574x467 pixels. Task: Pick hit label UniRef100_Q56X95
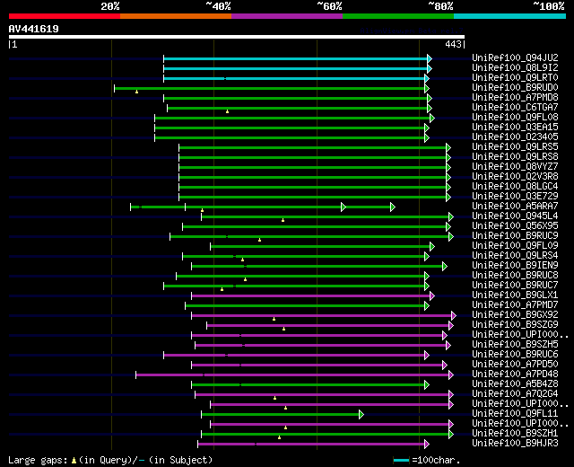(515, 226)
